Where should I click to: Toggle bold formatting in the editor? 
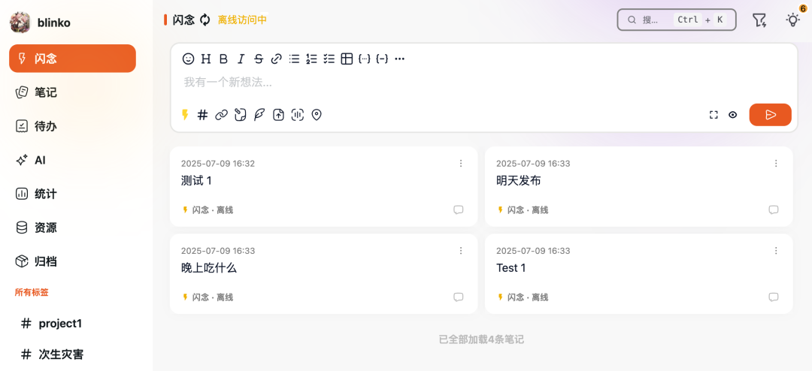tap(223, 59)
